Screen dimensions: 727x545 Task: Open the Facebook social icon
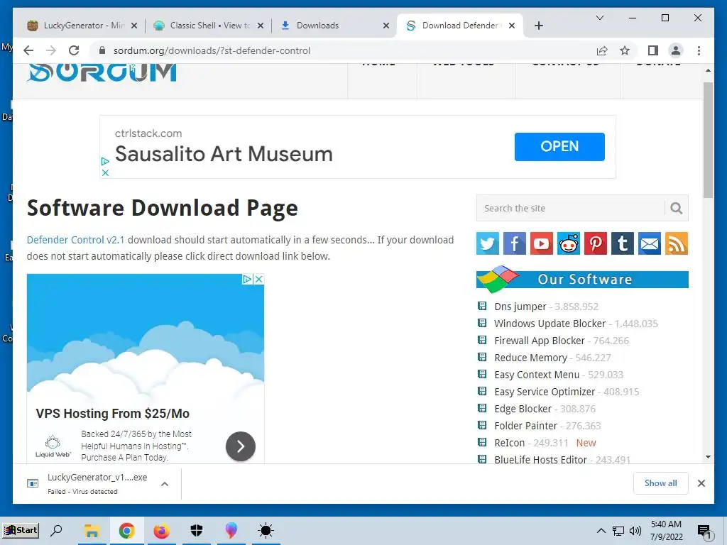coord(514,243)
